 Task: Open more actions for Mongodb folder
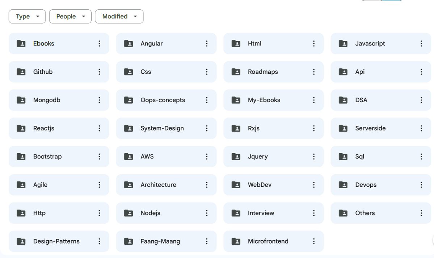100,100
